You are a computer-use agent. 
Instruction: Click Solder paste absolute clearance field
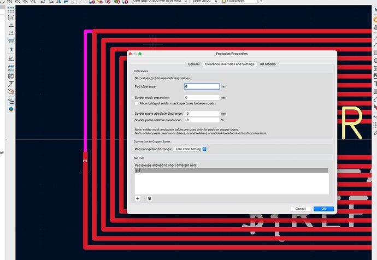point(202,114)
